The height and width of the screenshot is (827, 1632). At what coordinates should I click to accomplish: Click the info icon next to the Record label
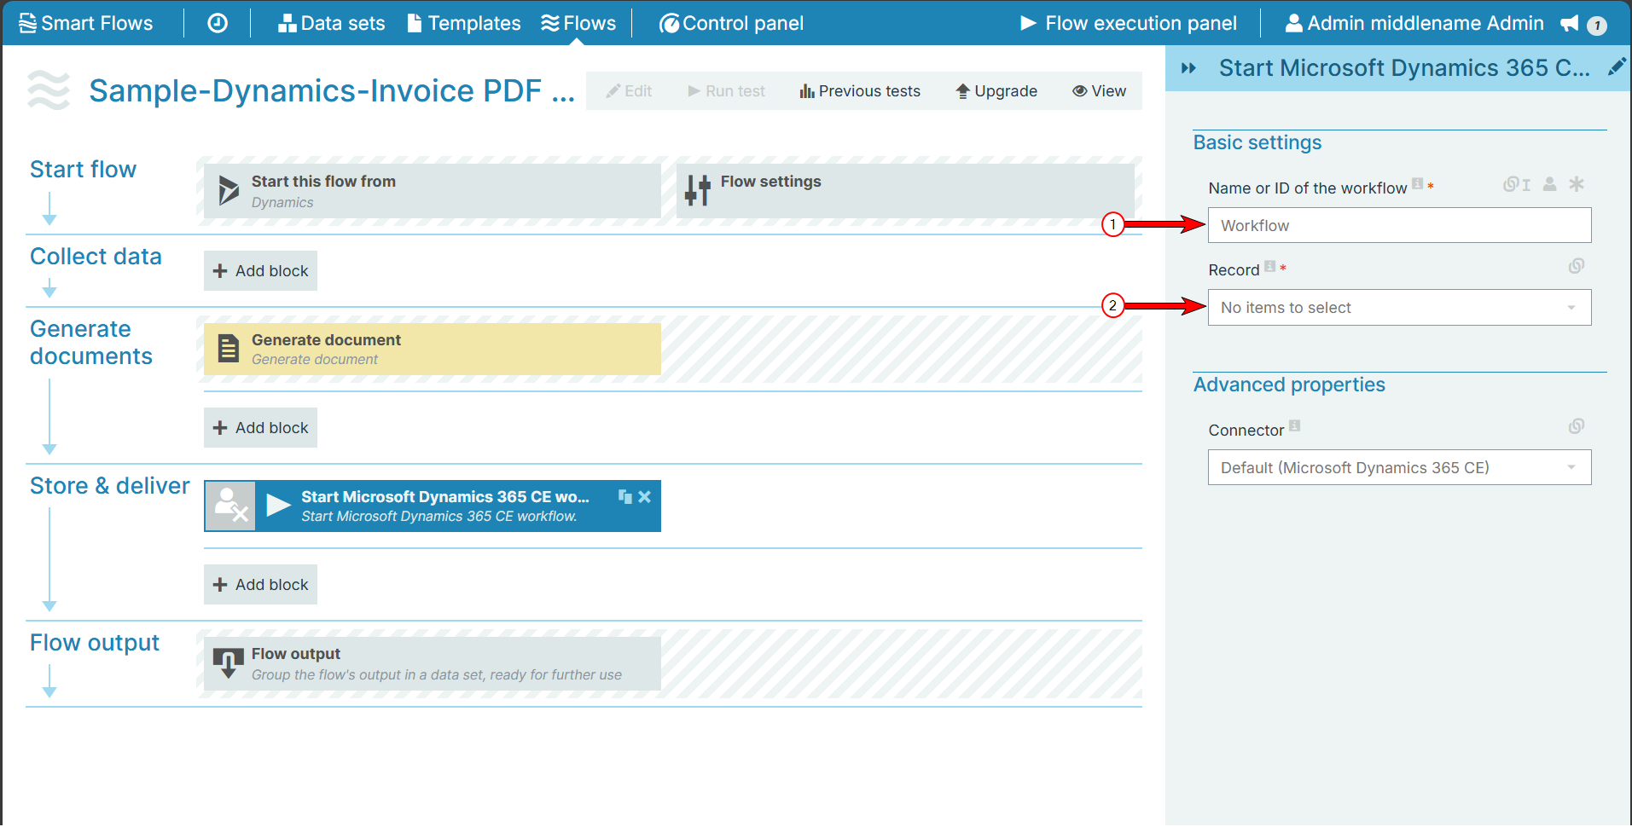tap(1269, 266)
